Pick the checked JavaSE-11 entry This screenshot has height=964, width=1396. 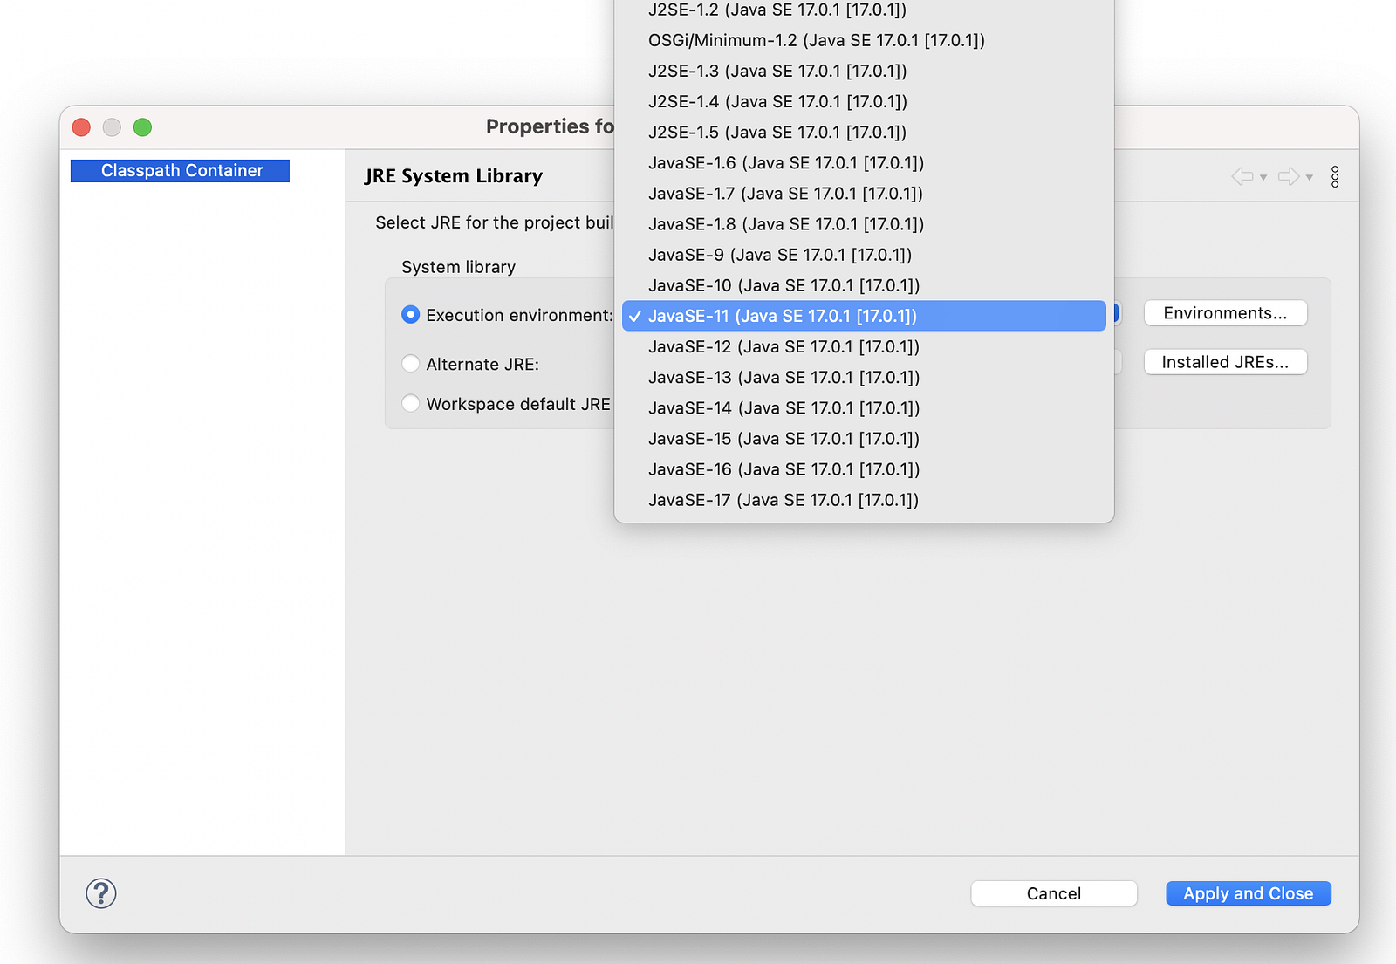coord(864,316)
